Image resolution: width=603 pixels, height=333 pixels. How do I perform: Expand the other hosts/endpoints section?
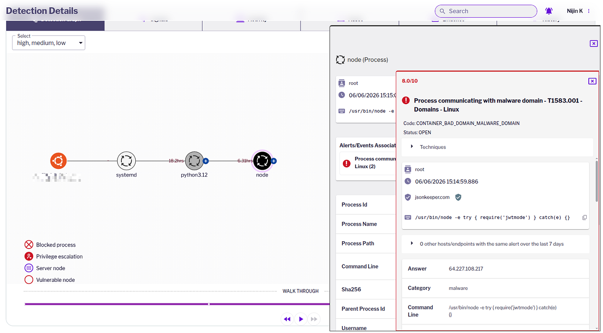[x=495, y=244]
